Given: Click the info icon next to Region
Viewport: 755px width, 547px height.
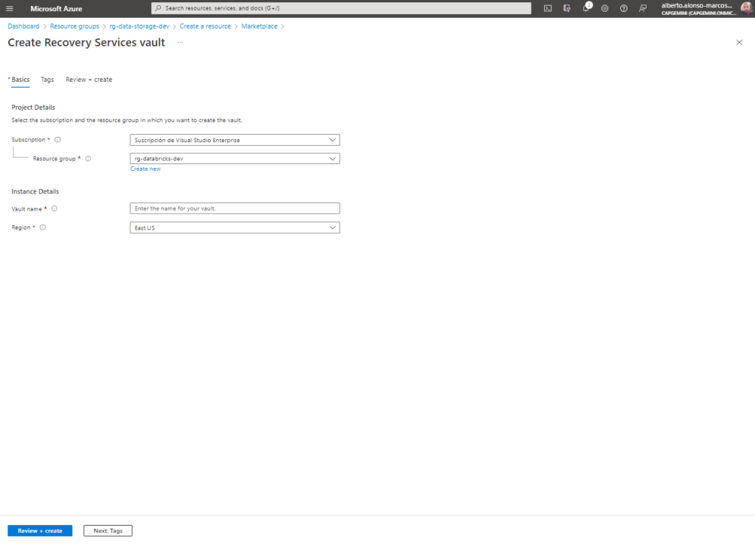Looking at the screenshot, I should [x=43, y=227].
